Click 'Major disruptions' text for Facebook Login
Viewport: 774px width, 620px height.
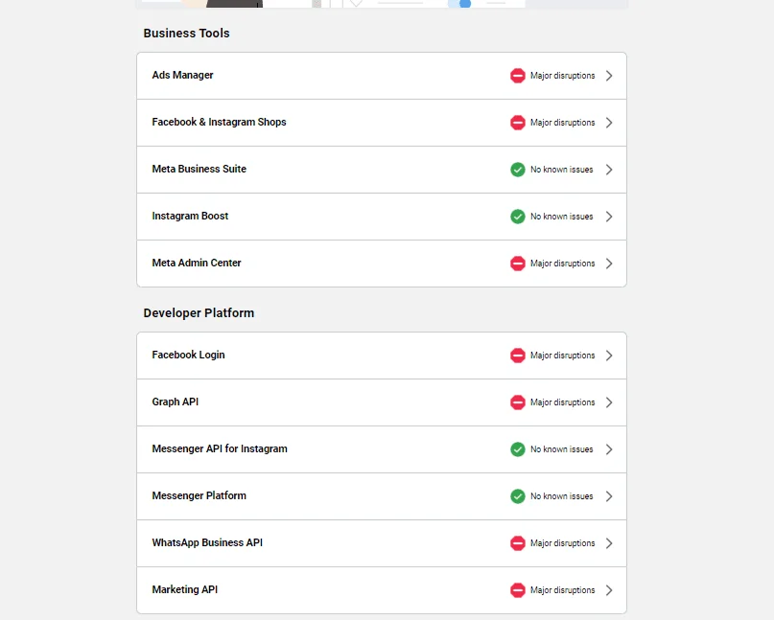coord(562,356)
